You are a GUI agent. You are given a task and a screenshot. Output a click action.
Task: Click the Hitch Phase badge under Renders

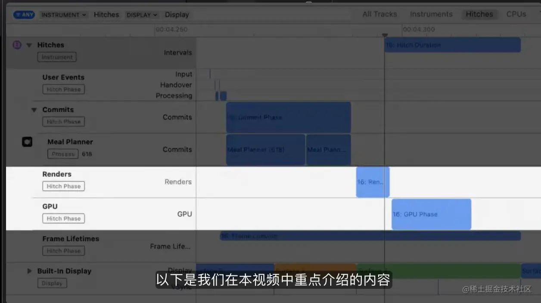pos(63,186)
